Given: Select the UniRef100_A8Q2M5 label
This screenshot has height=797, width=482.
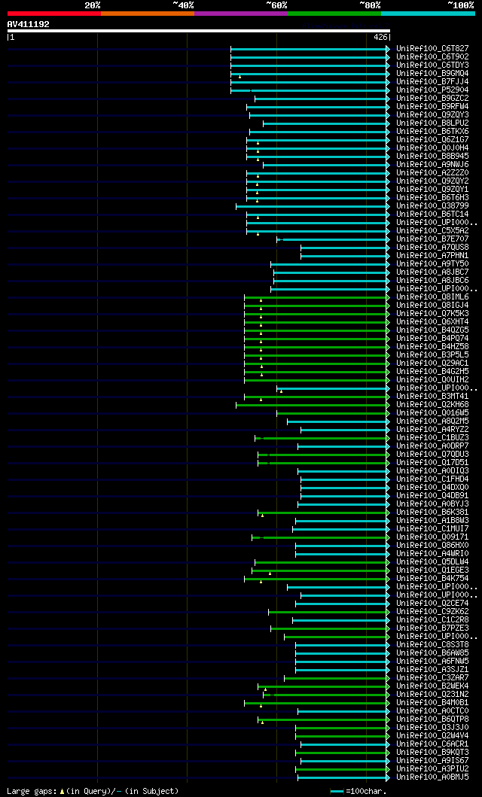Looking at the screenshot, I should pyautogui.click(x=433, y=421).
